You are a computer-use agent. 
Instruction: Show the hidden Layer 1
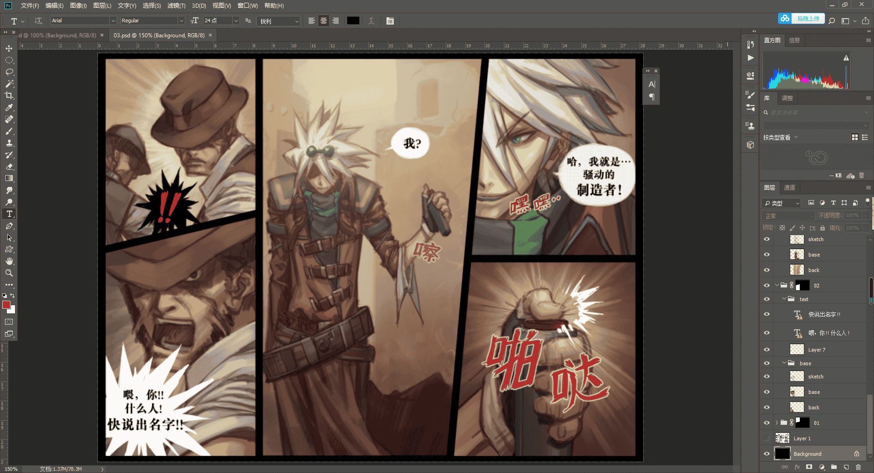[767, 438]
